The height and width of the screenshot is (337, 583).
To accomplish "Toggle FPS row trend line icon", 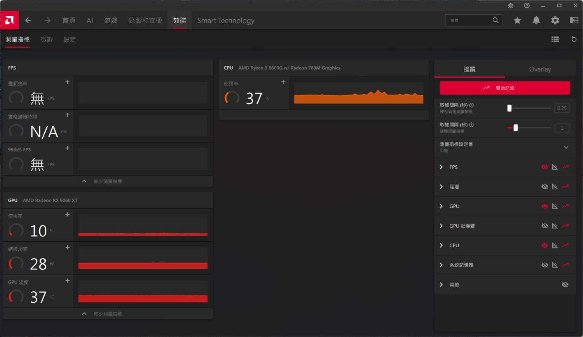I will (565, 167).
